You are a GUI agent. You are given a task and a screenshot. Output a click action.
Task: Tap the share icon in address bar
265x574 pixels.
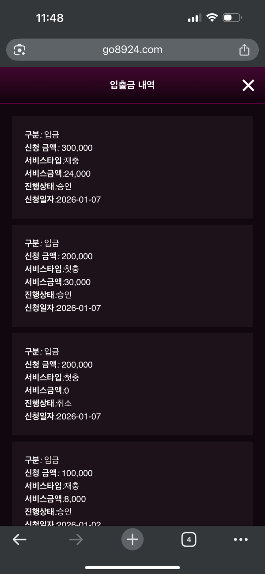(x=244, y=50)
